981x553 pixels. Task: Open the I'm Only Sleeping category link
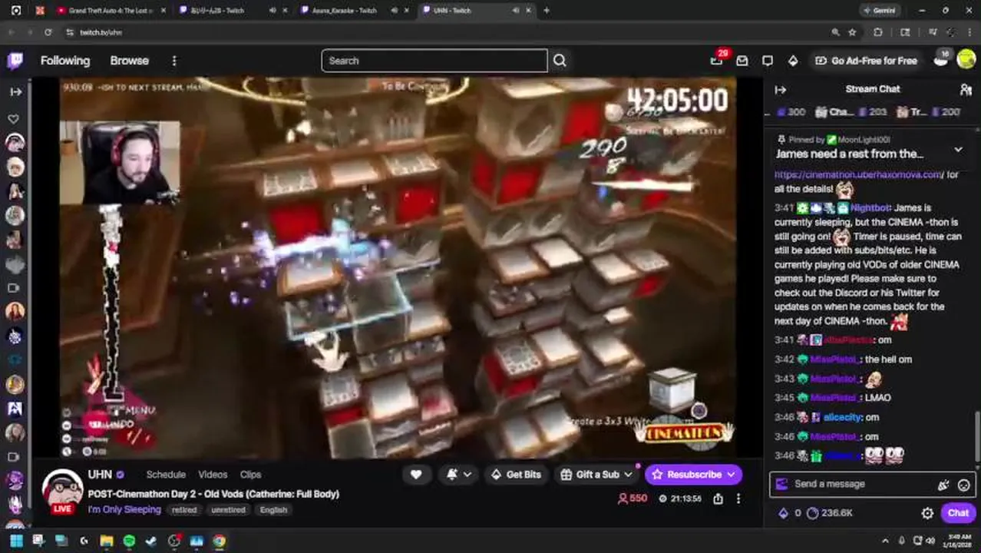pos(124,509)
